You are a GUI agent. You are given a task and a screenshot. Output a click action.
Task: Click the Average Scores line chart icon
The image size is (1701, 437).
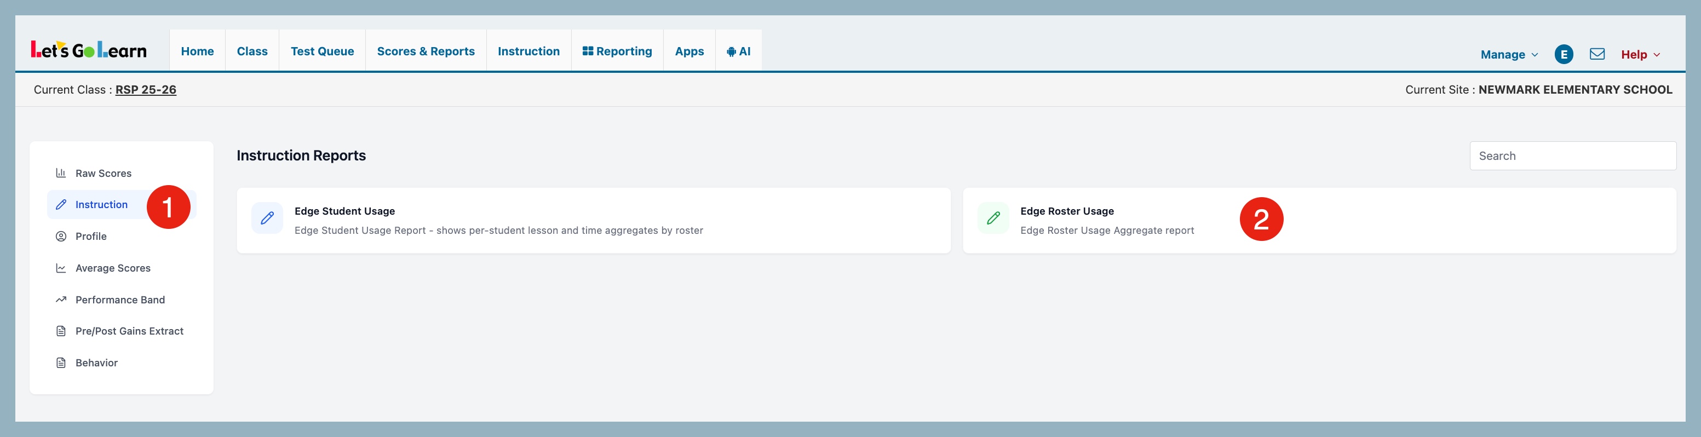point(61,268)
